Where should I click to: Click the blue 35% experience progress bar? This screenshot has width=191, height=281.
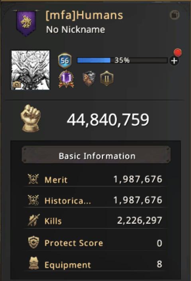(122, 60)
